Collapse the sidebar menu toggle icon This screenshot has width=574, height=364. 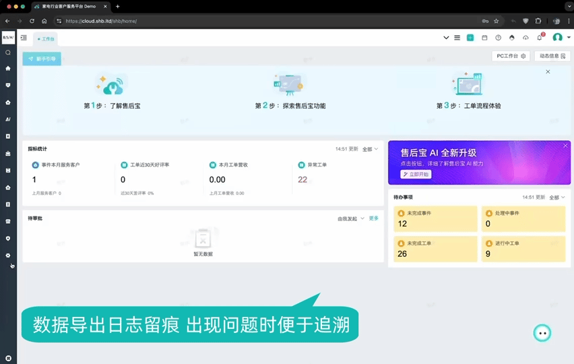coord(24,38)
